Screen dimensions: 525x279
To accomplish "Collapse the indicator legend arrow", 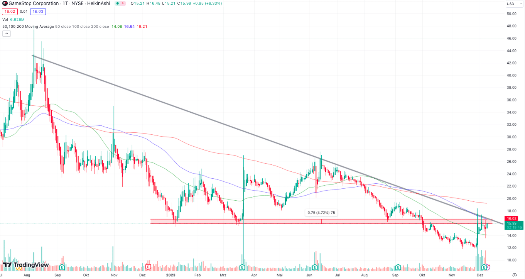I will coord(7,34).
